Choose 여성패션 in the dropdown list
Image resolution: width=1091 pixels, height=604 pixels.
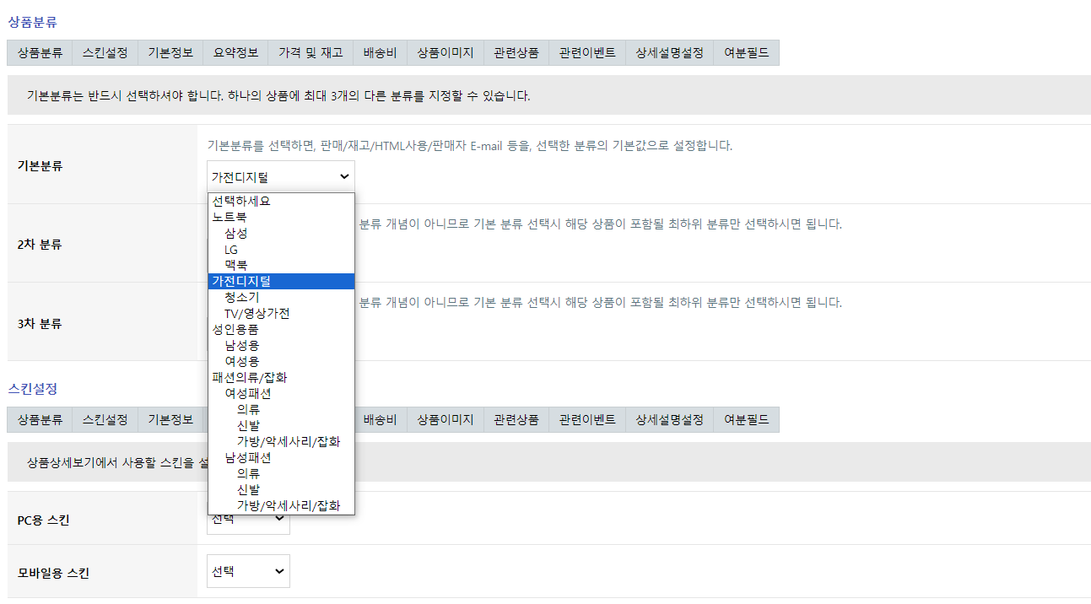point(248,393)
